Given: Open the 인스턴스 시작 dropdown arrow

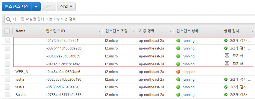Looking at the screenshot, I should click(x=36, y=7).
